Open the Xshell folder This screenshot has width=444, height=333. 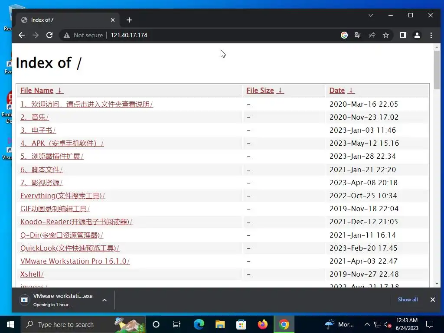32,274
